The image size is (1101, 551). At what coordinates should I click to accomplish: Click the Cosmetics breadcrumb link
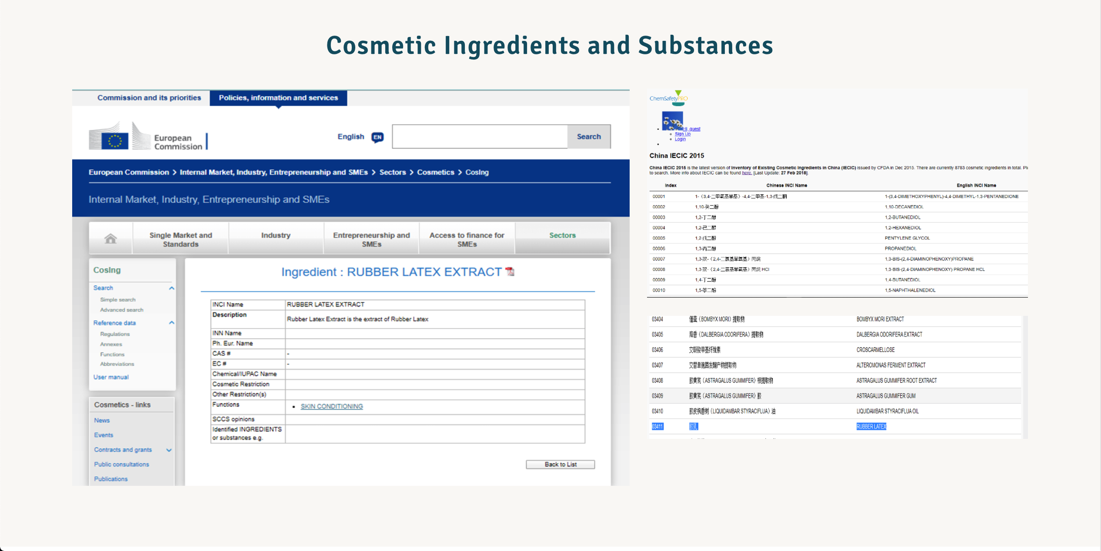click(x=435, y=172)
